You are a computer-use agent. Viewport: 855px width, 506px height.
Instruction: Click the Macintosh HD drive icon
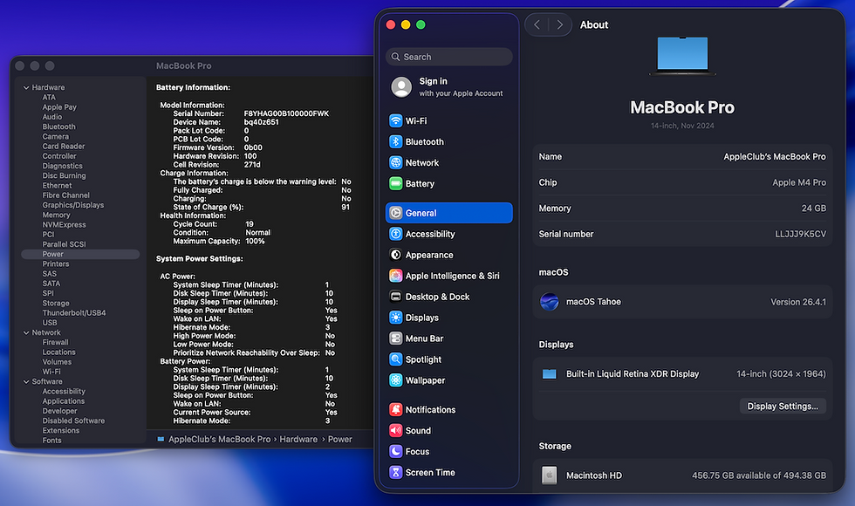click(549, 475)
